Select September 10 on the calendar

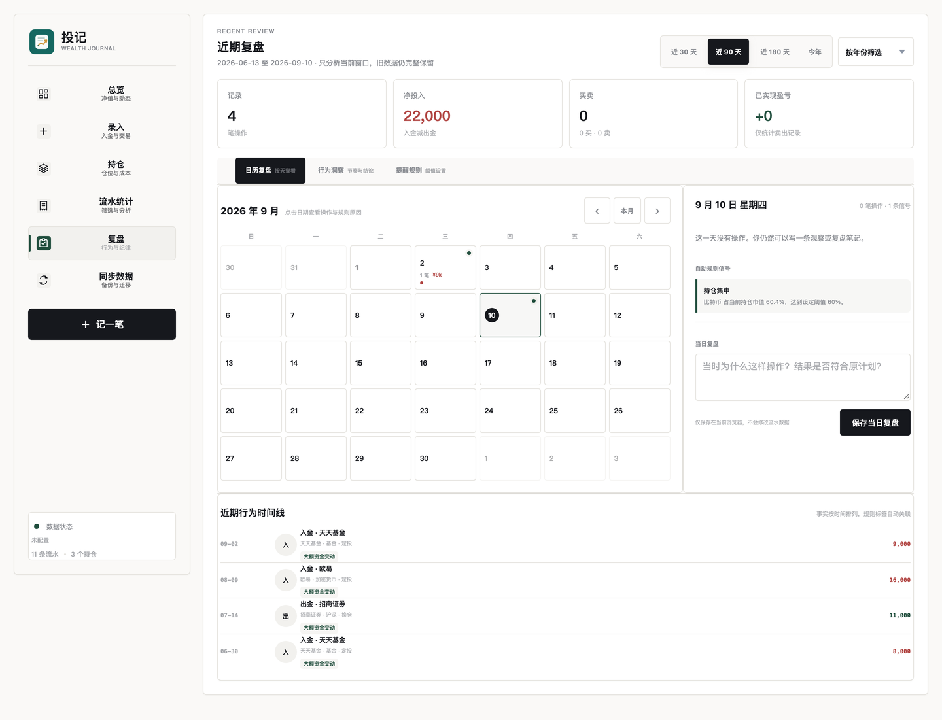510,315
